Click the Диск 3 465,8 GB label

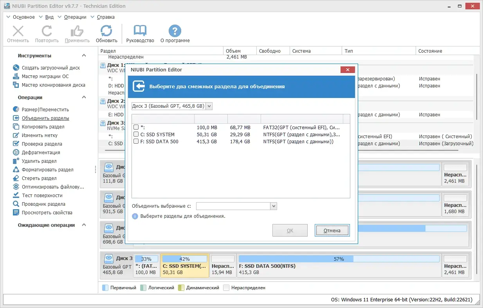[x=117, y=265]
